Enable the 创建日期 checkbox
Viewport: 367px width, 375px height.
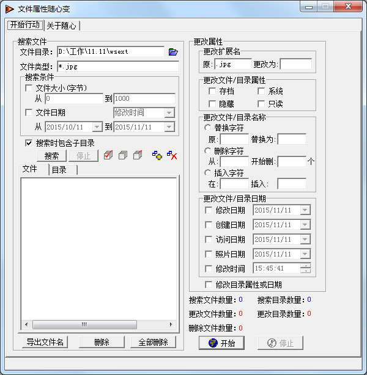click(209, 225)
